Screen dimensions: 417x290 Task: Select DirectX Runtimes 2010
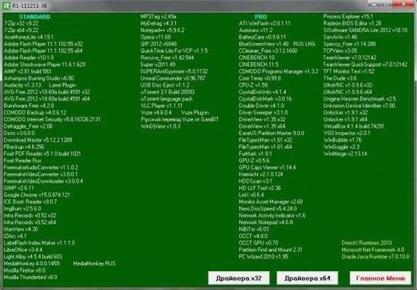[x=366, y=243]
